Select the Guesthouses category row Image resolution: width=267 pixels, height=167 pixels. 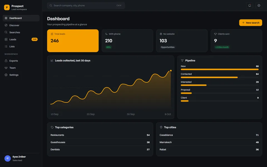[100, 142]
